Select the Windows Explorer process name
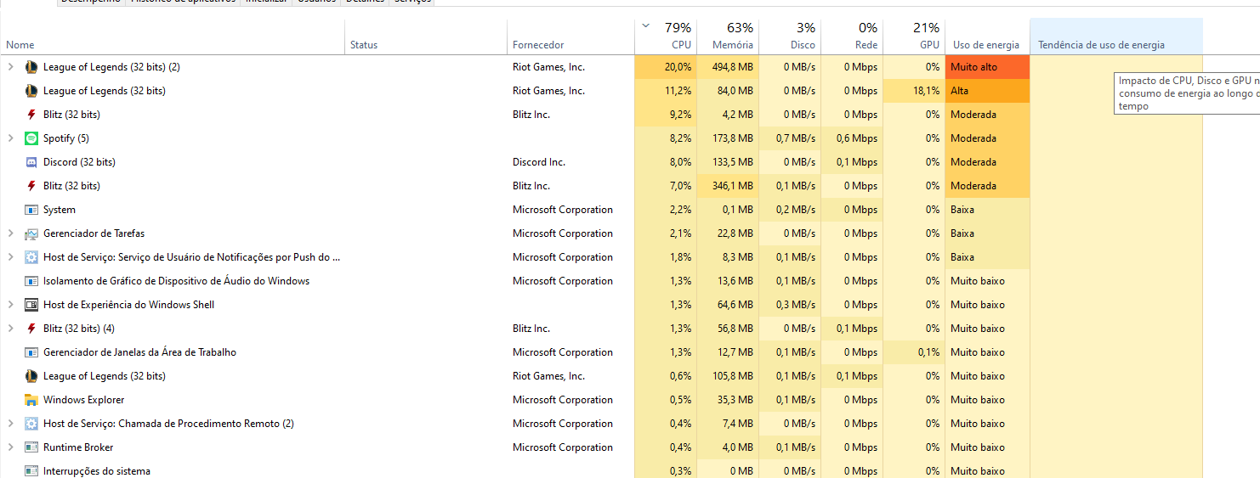This screenshot has width=1260, height=478. 83,400
